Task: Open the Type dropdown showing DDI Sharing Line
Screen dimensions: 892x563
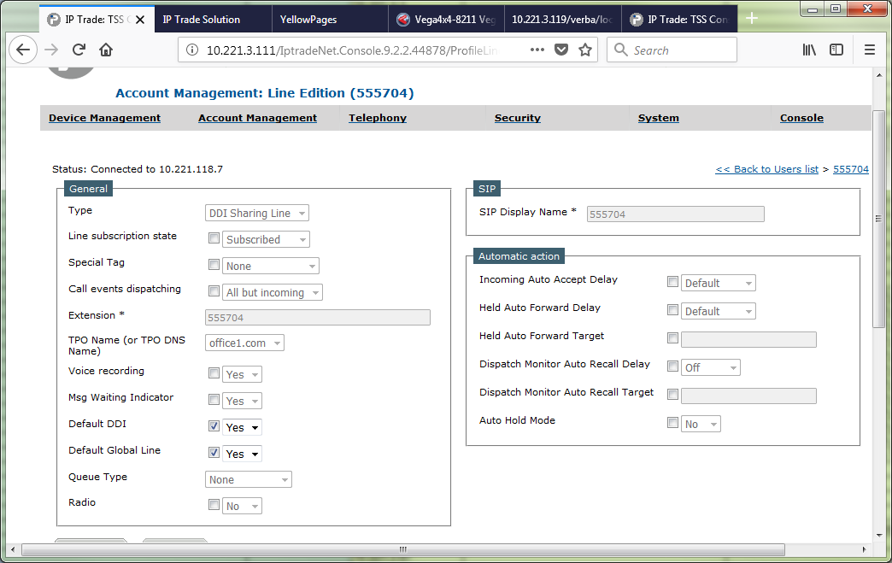Action: click(257, 214)
